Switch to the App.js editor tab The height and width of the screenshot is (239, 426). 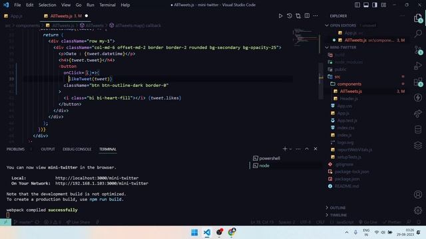(x=16, y=16)
